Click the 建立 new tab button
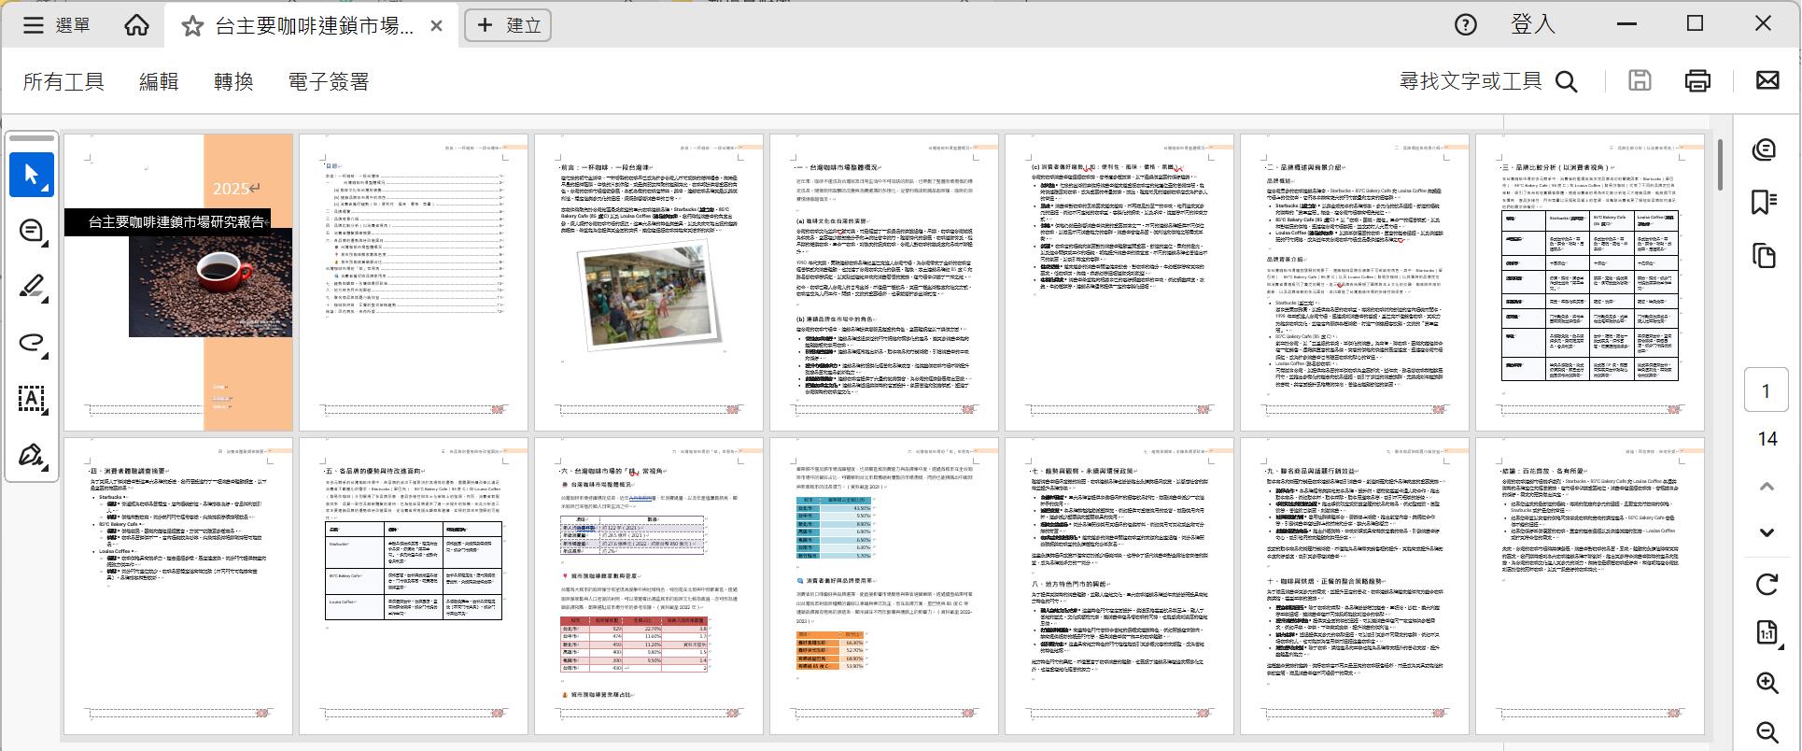Screen dimensions: 1802x751 pyautogui.click(x=509, y=25)
